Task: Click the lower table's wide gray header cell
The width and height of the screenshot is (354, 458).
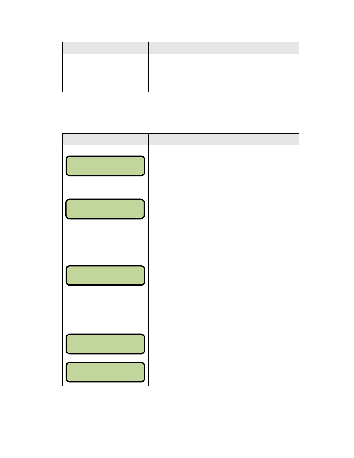Action: pyautogui.click(x=224, y=139)
